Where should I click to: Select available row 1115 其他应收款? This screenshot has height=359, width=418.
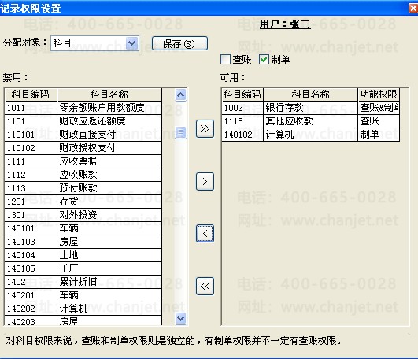311,121
